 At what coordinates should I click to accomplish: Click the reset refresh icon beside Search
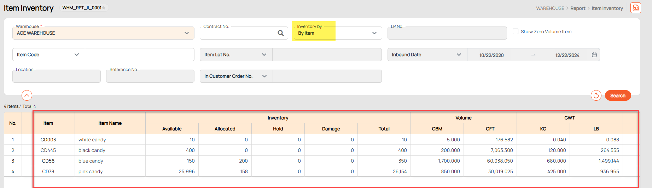(x=596, y=96)
